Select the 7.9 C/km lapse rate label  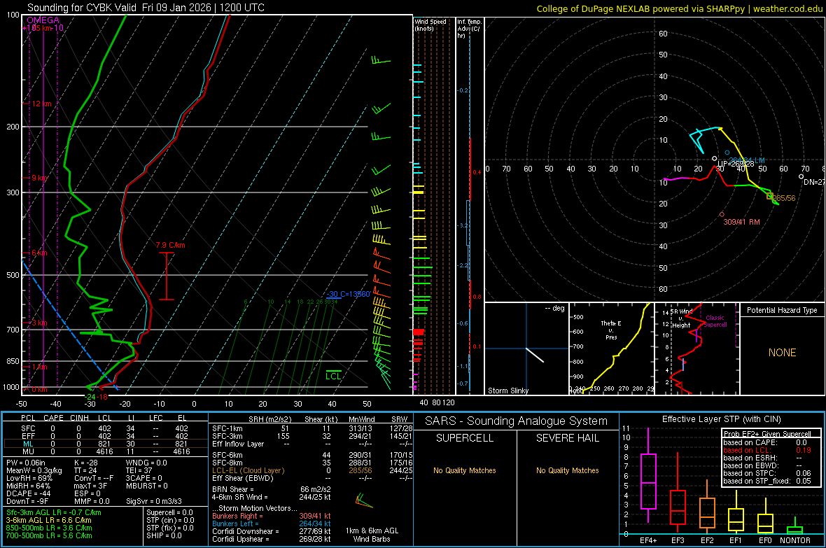[170, 245]
